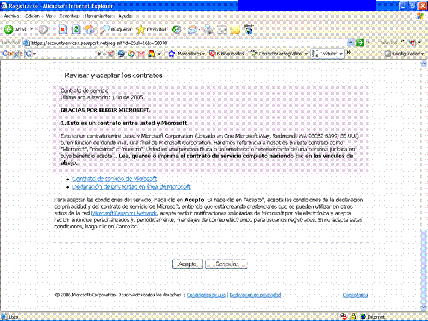
Task: Click the vertical page scrollbar
Action: click(x=423, y=180)
